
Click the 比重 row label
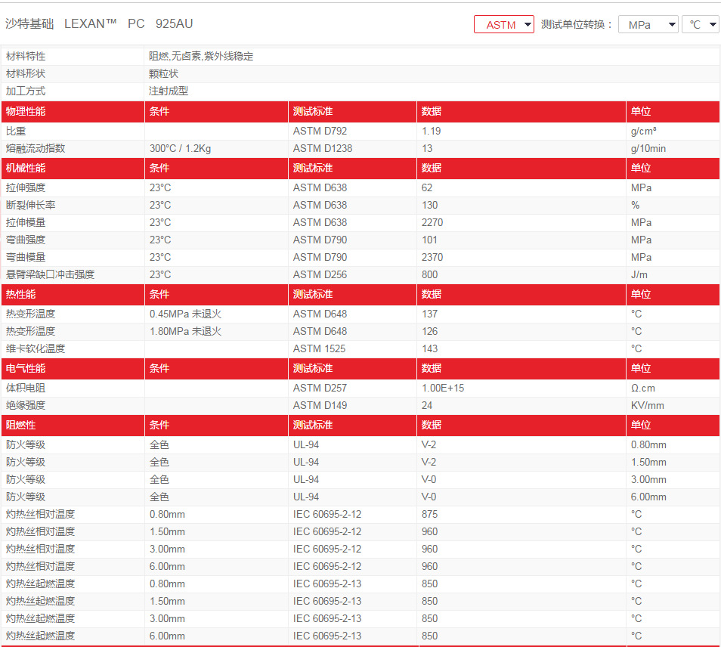tap(16, 131)
